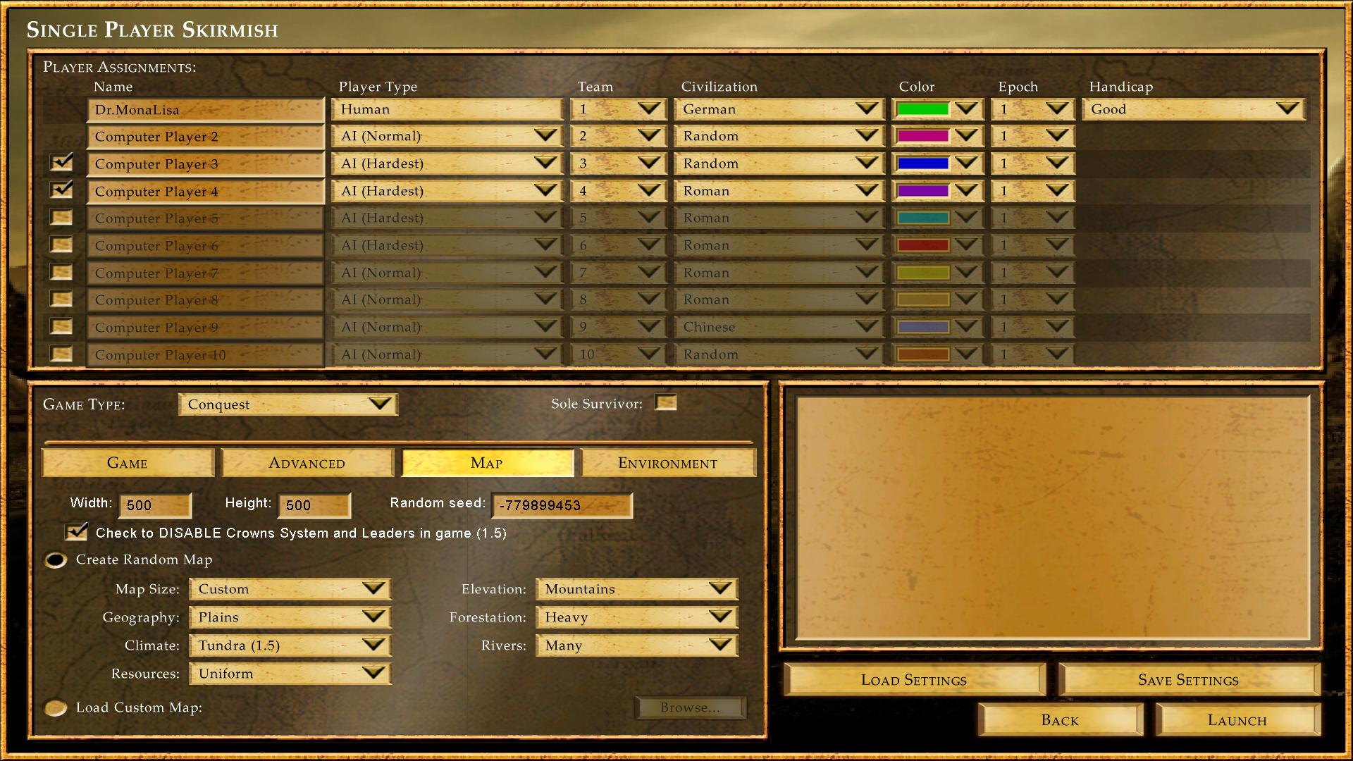1353x761 pixels.
Task: Click the Handicap Good arrow icon
Action: point(1287,109)
